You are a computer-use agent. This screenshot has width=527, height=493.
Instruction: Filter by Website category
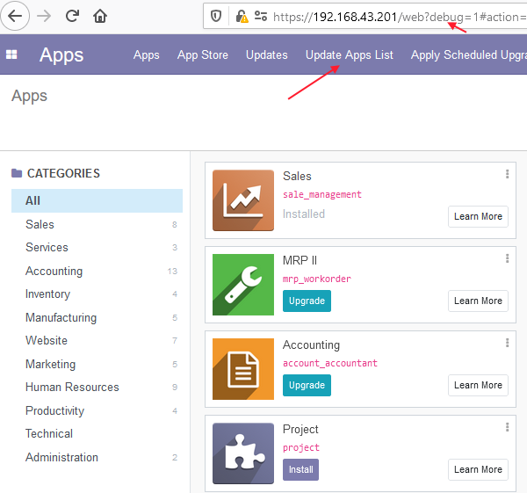click(97, 340)
